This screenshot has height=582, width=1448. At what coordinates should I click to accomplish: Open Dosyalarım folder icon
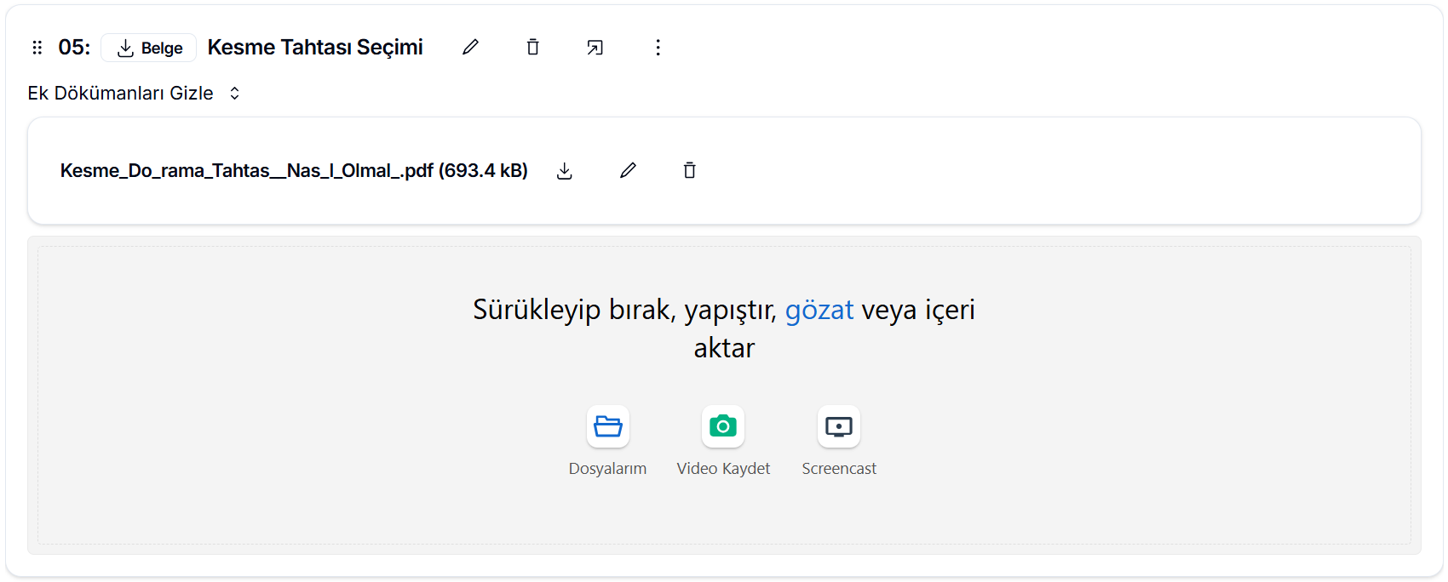[607, 426]
